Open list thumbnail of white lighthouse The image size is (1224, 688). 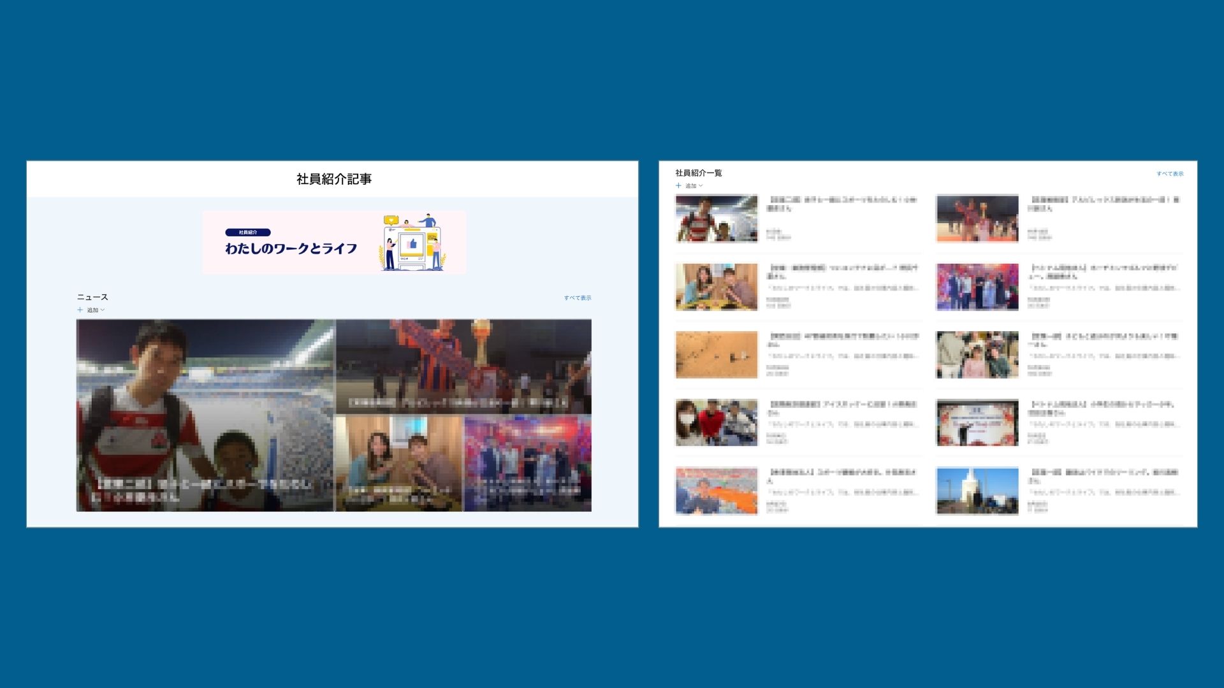coord(977,491)
